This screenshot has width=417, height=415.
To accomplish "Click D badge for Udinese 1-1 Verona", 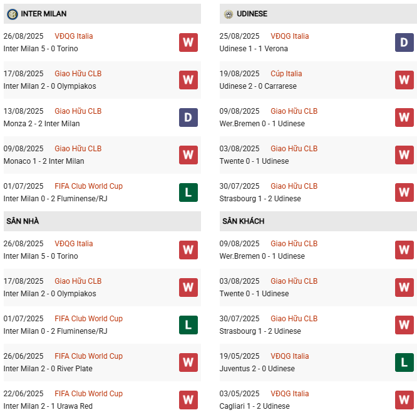I will [404, 42].
